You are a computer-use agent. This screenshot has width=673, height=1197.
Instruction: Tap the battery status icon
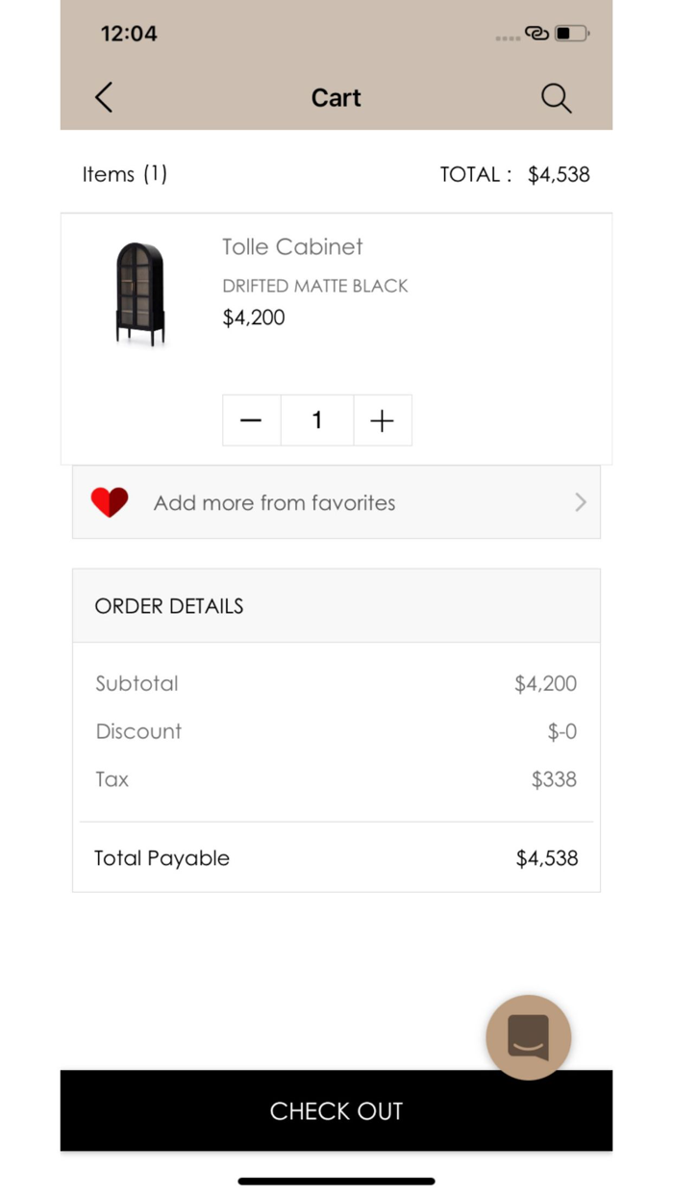click(572, 34)
